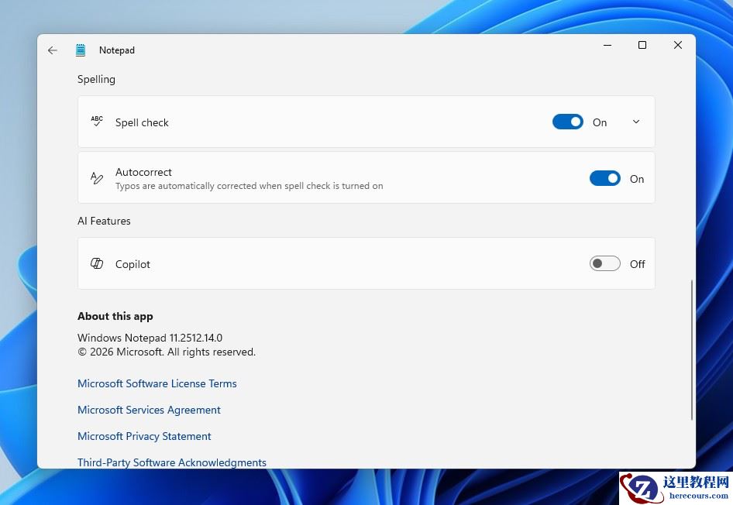Viewport: 733px width, 505px height.
Task: Expand the Spell check options chevron
Action: click(636, 122)
